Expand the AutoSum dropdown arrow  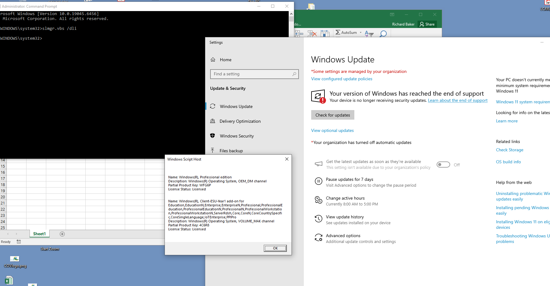click(x=361, y=33)
